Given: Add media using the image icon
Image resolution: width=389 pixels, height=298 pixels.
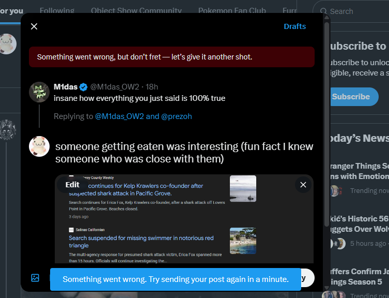Looking at the screenshot, I should point(35,278).
